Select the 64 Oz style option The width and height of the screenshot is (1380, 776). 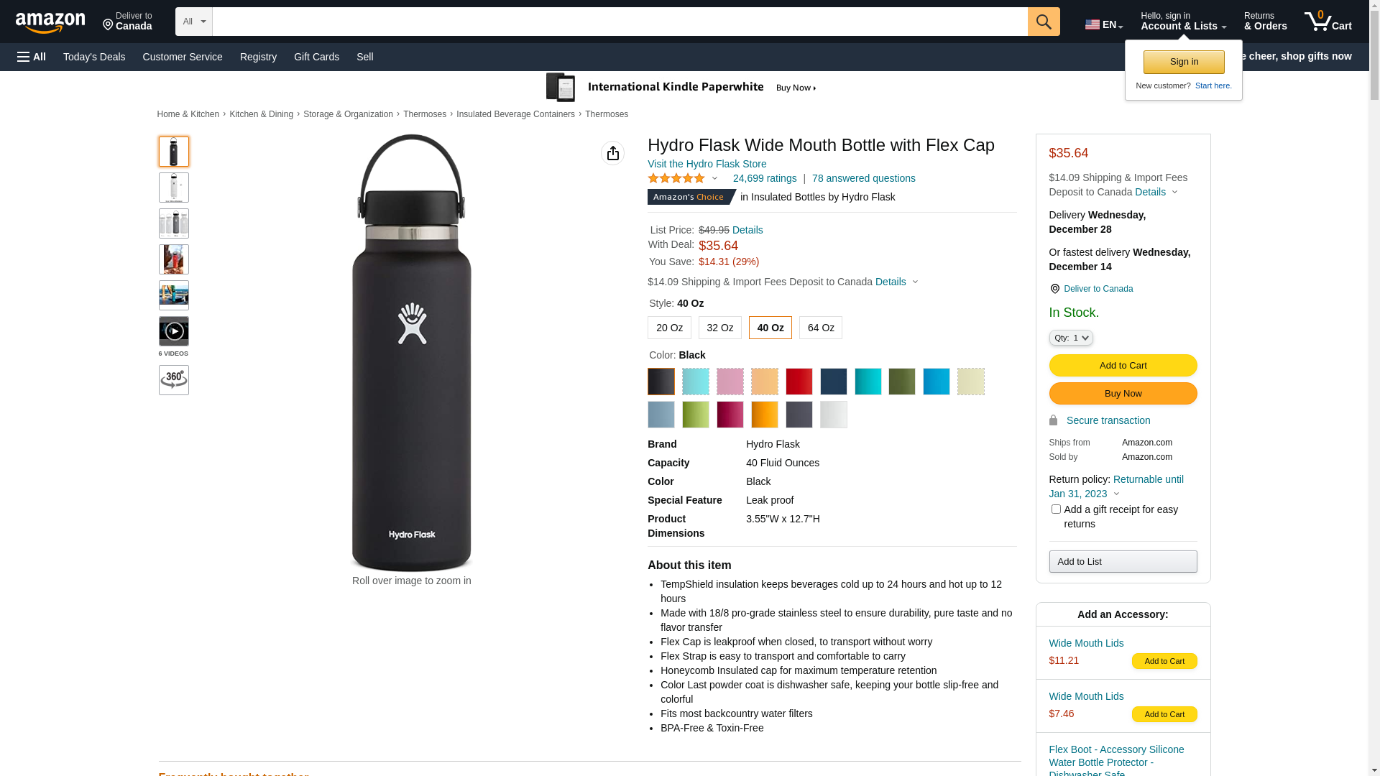[820, 328]
